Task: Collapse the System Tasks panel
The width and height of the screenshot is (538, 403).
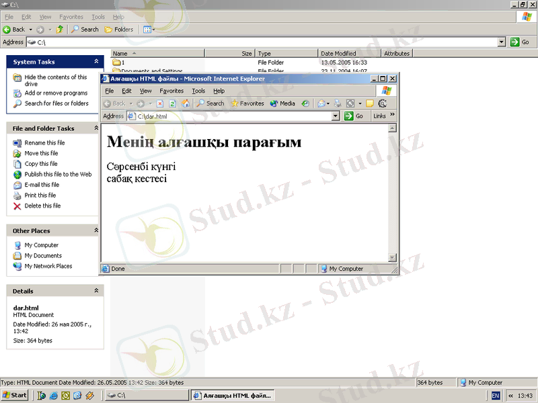Action: pos(96,62)
